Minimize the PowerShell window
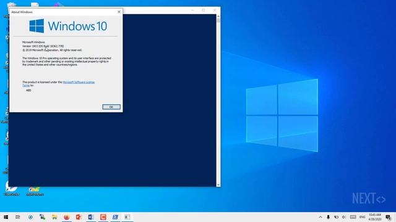The width and height of the screenshot is (396, 222). (x=192, y=10)
